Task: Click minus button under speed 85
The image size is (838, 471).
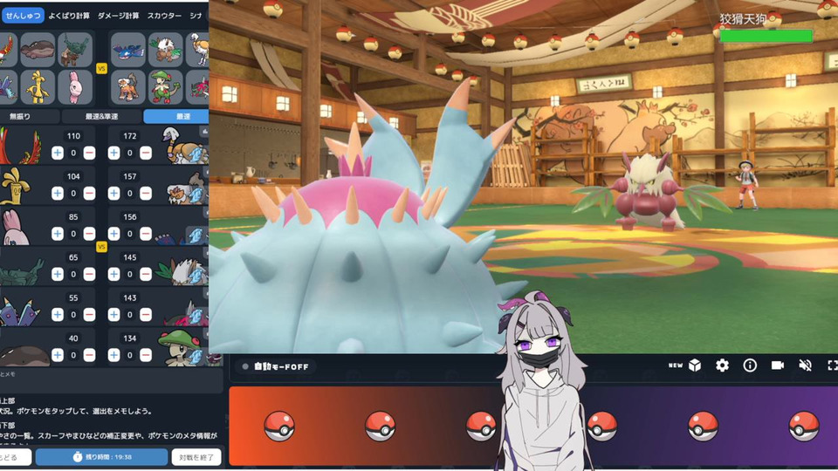Action: click(x=89, y=234)
